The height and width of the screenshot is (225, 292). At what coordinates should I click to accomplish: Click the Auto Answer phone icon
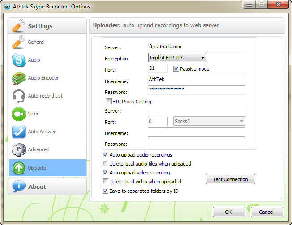pos(18,132)
